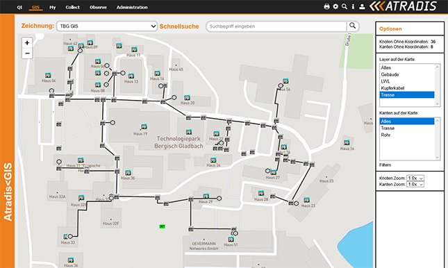The width and height of the screenshot is (448, 268).
Task: Select the Haus 24 building marker
Action: pyautogui.click(x=213, y=160)
